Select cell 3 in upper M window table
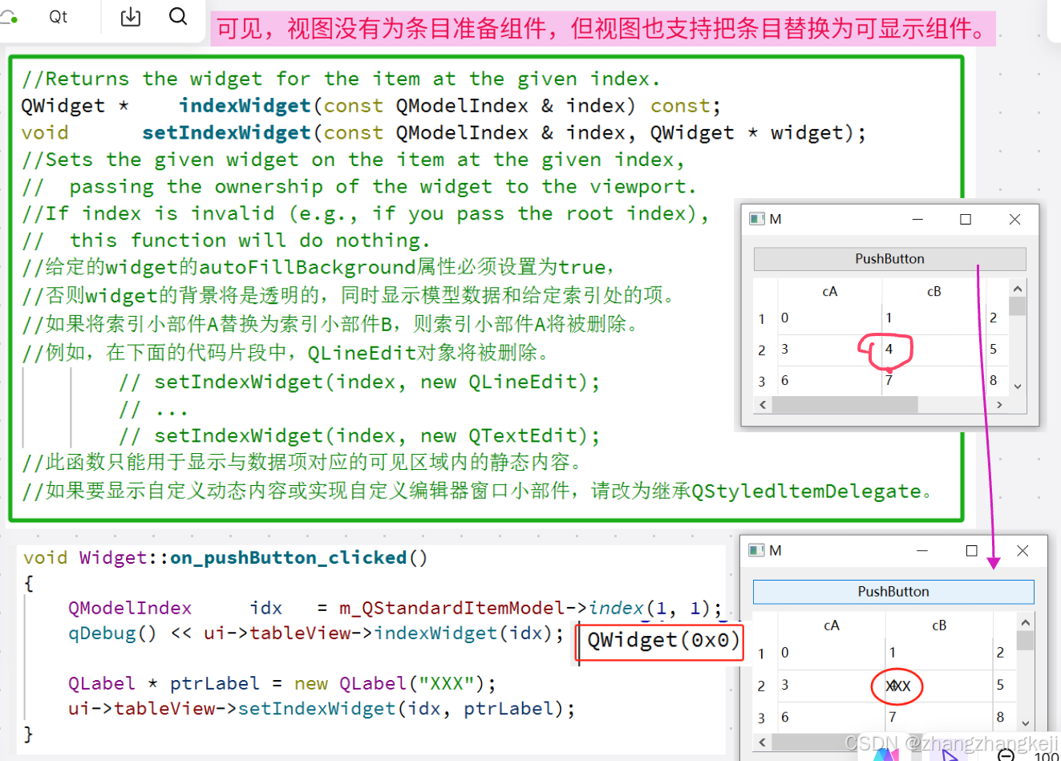 point(829,350)
